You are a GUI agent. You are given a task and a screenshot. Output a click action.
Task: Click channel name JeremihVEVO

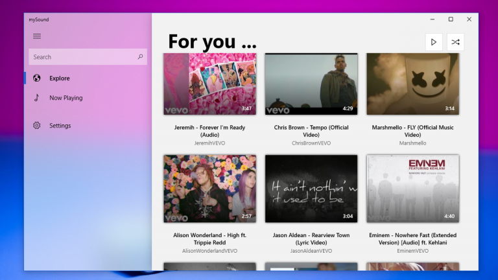point(209,143)
